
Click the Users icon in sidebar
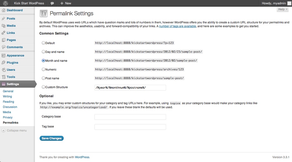coord(3,70)
